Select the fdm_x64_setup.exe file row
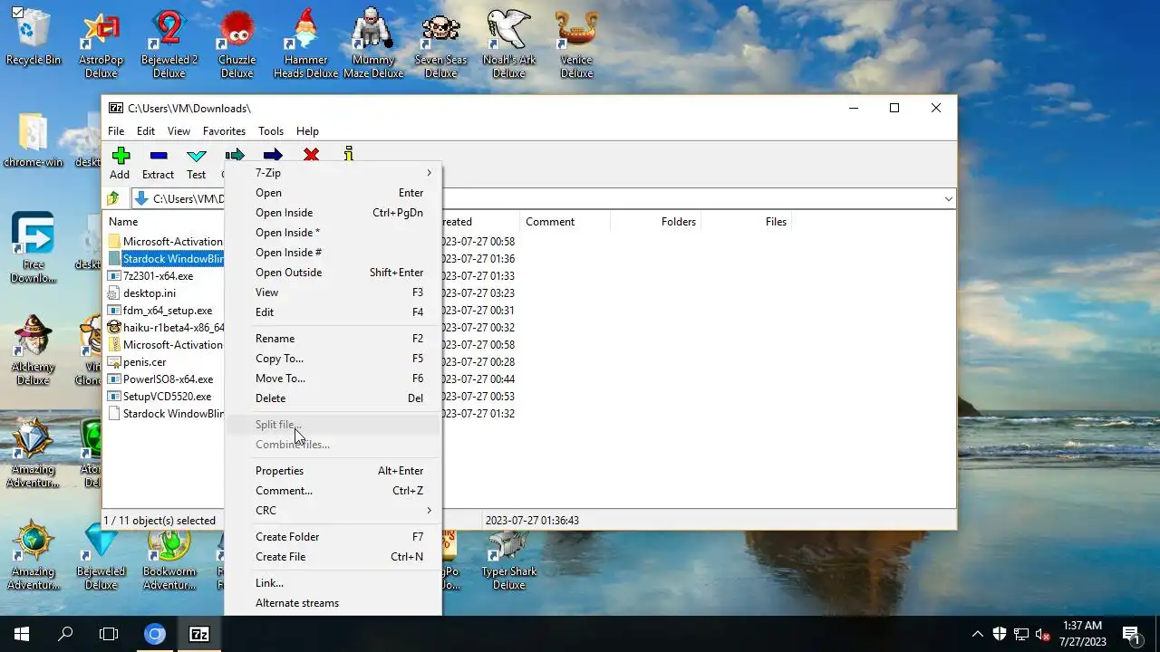The width and height of the screenshot is (1160, 652). (167, 311)
